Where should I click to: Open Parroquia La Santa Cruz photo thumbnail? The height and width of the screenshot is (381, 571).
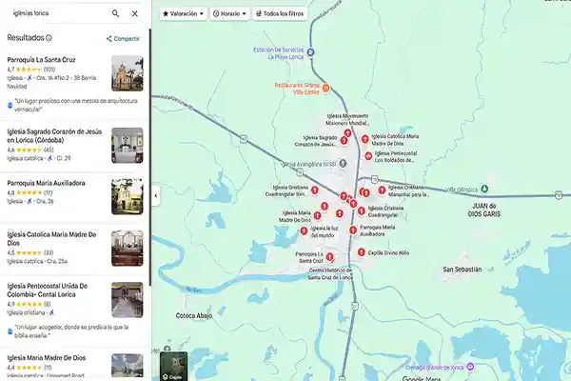(x=128, y=73)
